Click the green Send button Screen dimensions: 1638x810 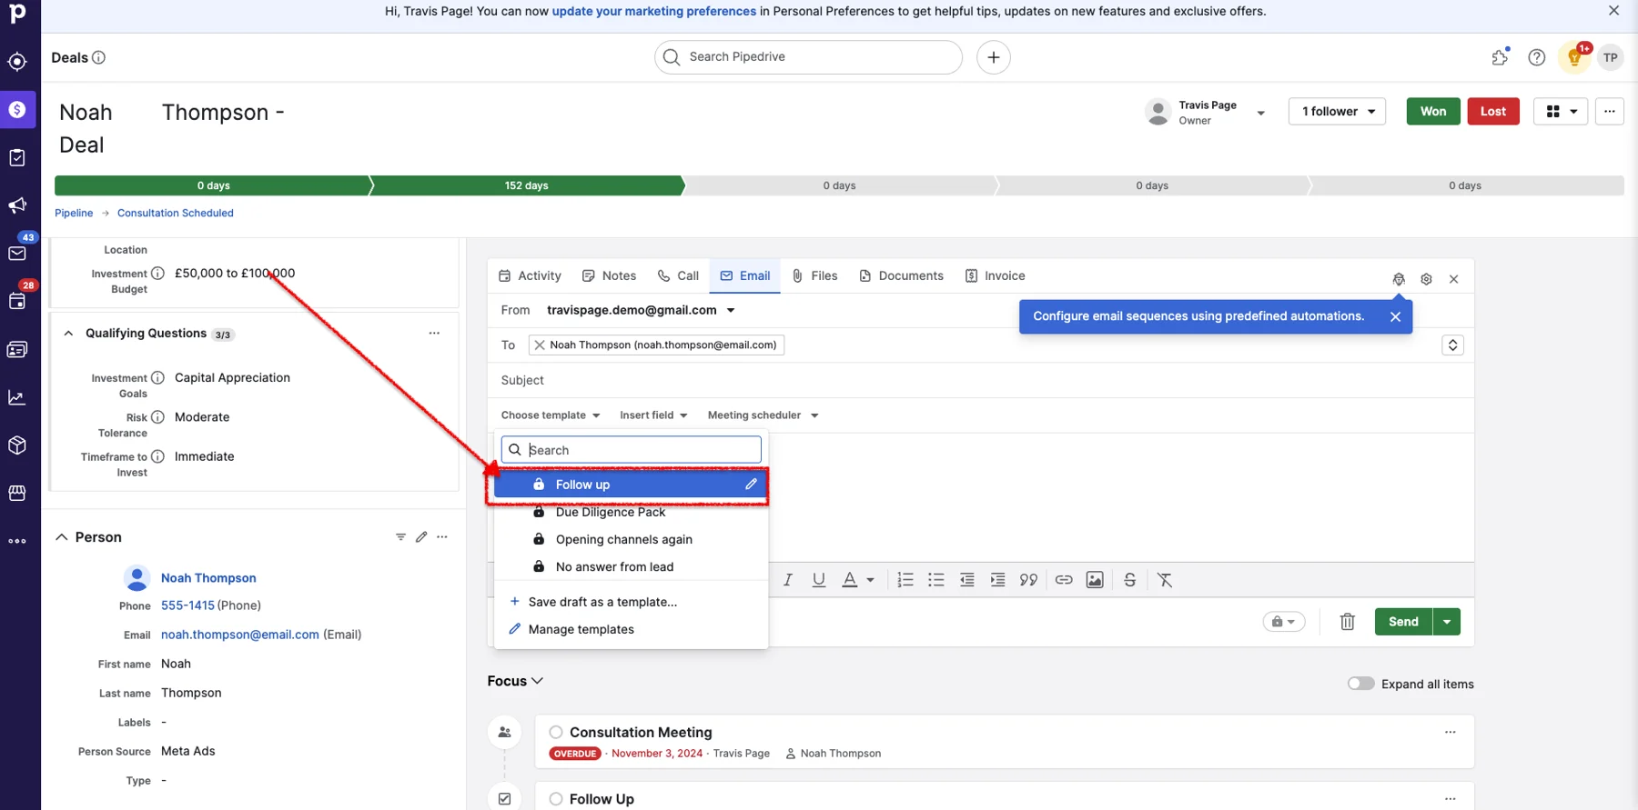pyautogui.click(x=1403, y=622)
